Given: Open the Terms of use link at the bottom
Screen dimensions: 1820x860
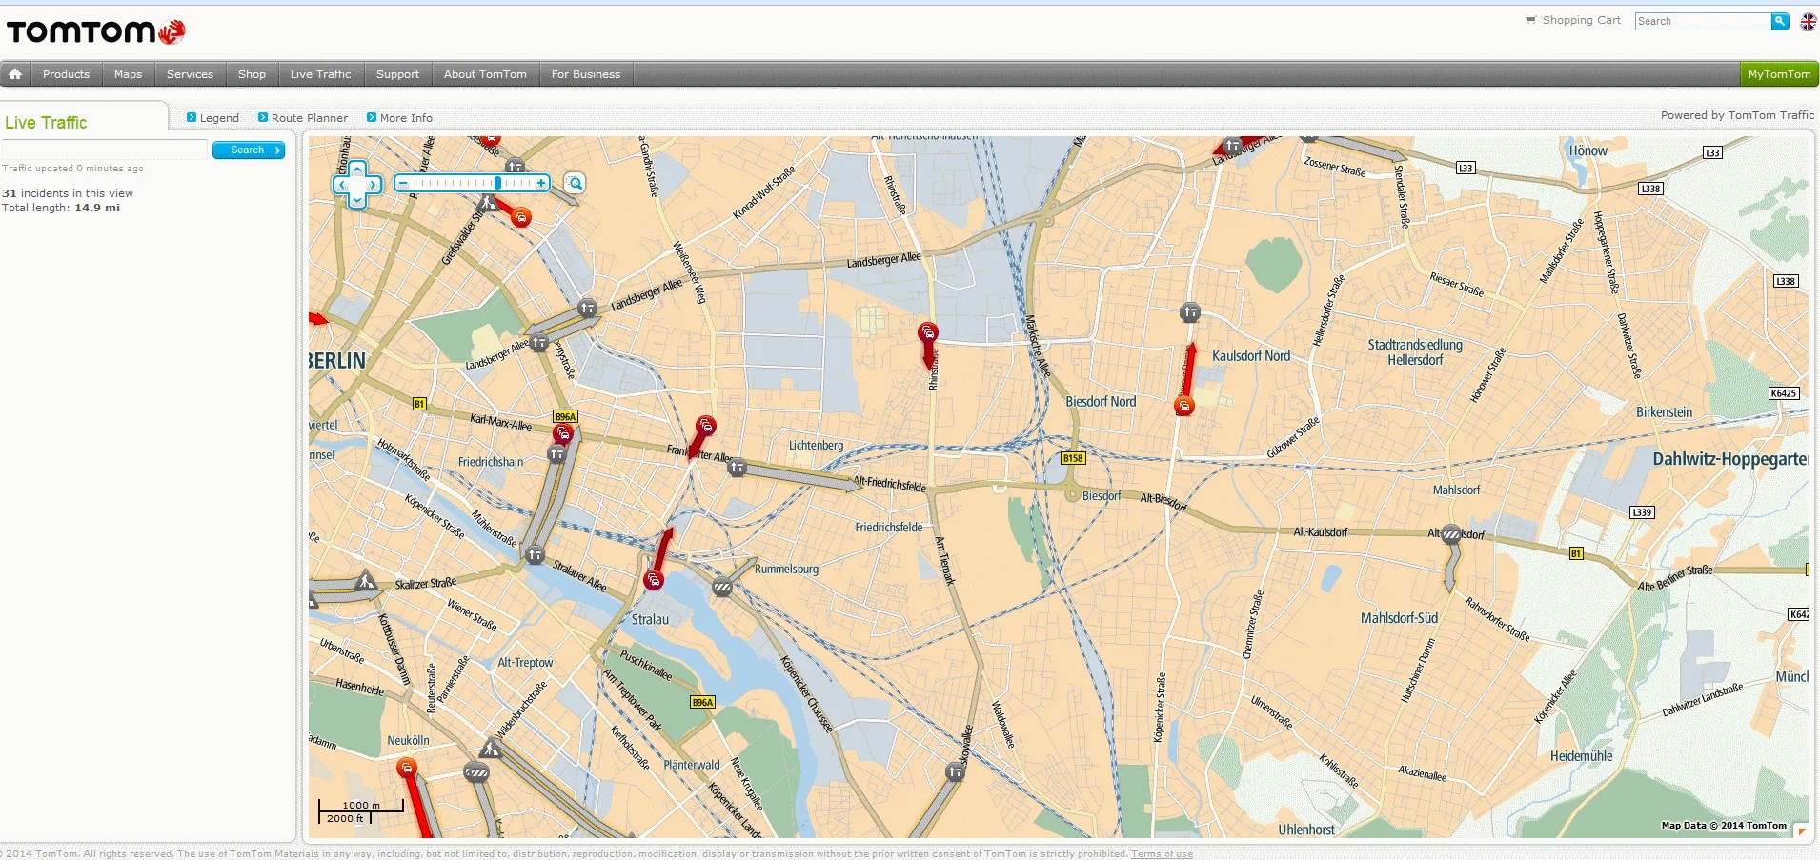Looking at the screenshot, I should coord(1161,853).
